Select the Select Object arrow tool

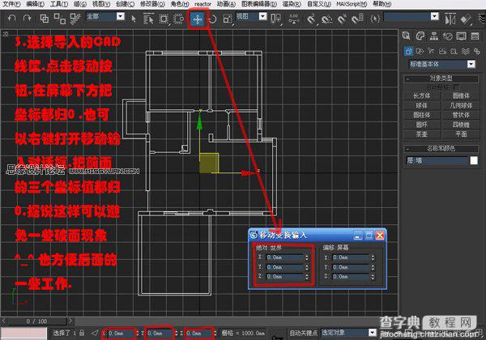(x=134, y=19)
